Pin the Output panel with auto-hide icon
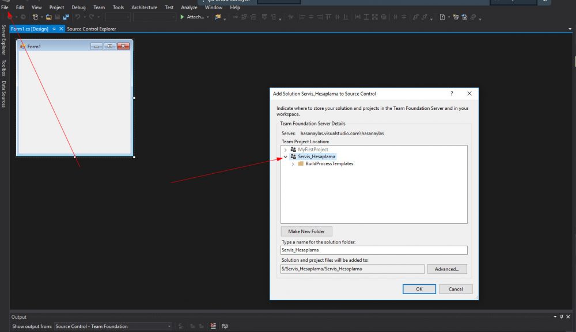The width and height of the screenshot is (576, 332). 562,316
